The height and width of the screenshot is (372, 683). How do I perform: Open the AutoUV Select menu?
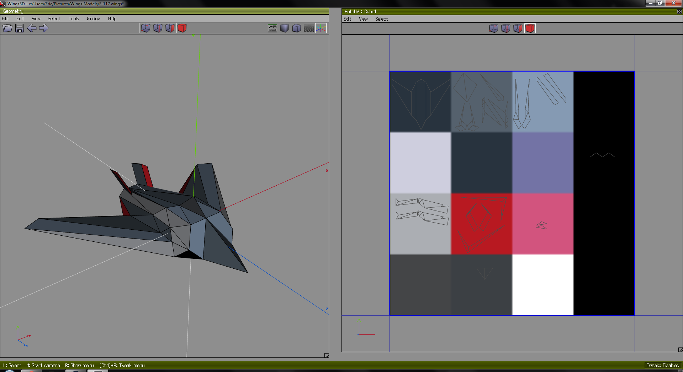[x=382, y=19]
